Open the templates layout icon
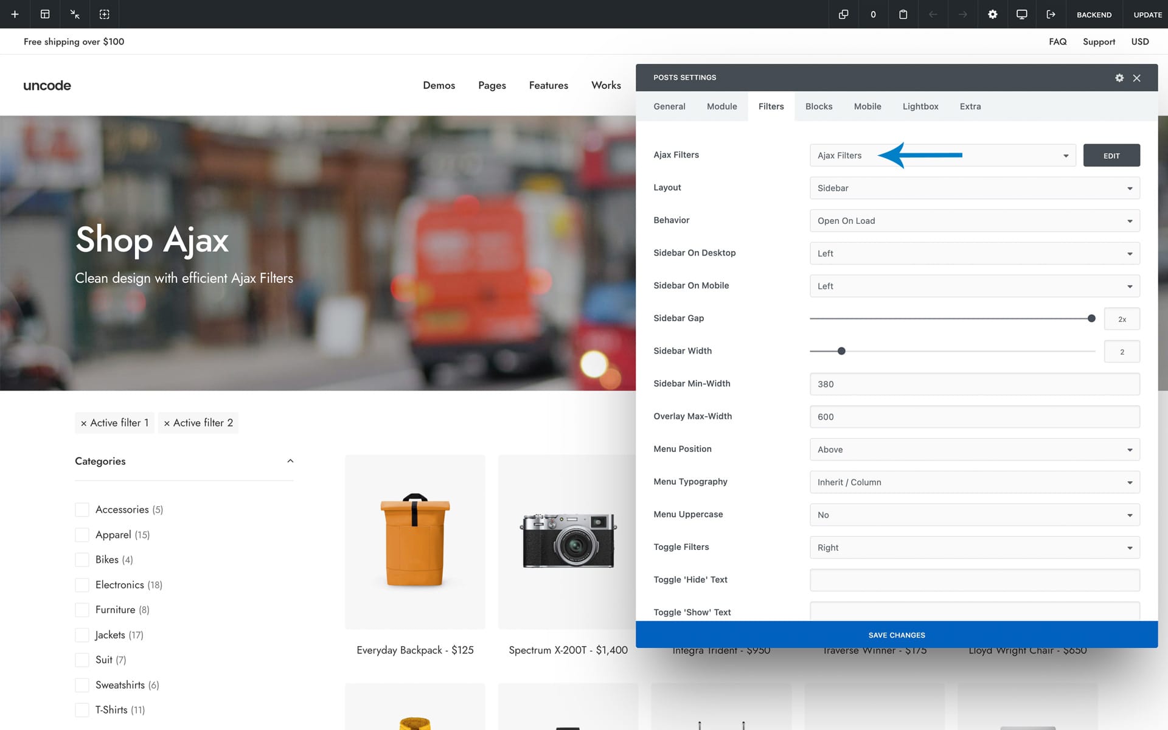 tap(45, 14)
